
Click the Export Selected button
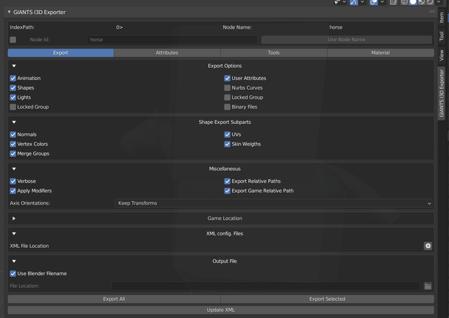[328, 299]
